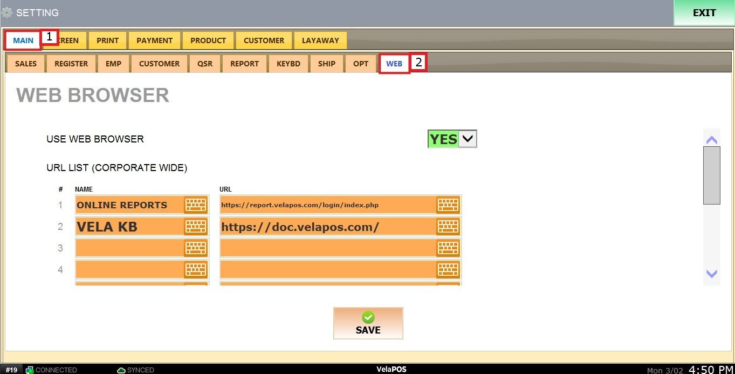735x374 pixels.
Task: Click the vertical scrollbar thumb
Action: click(711, 175)
